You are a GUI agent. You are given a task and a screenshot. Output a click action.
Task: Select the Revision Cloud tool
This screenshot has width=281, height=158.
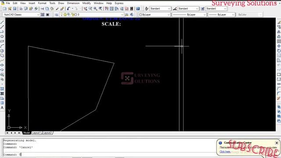[x=2, y=56]
